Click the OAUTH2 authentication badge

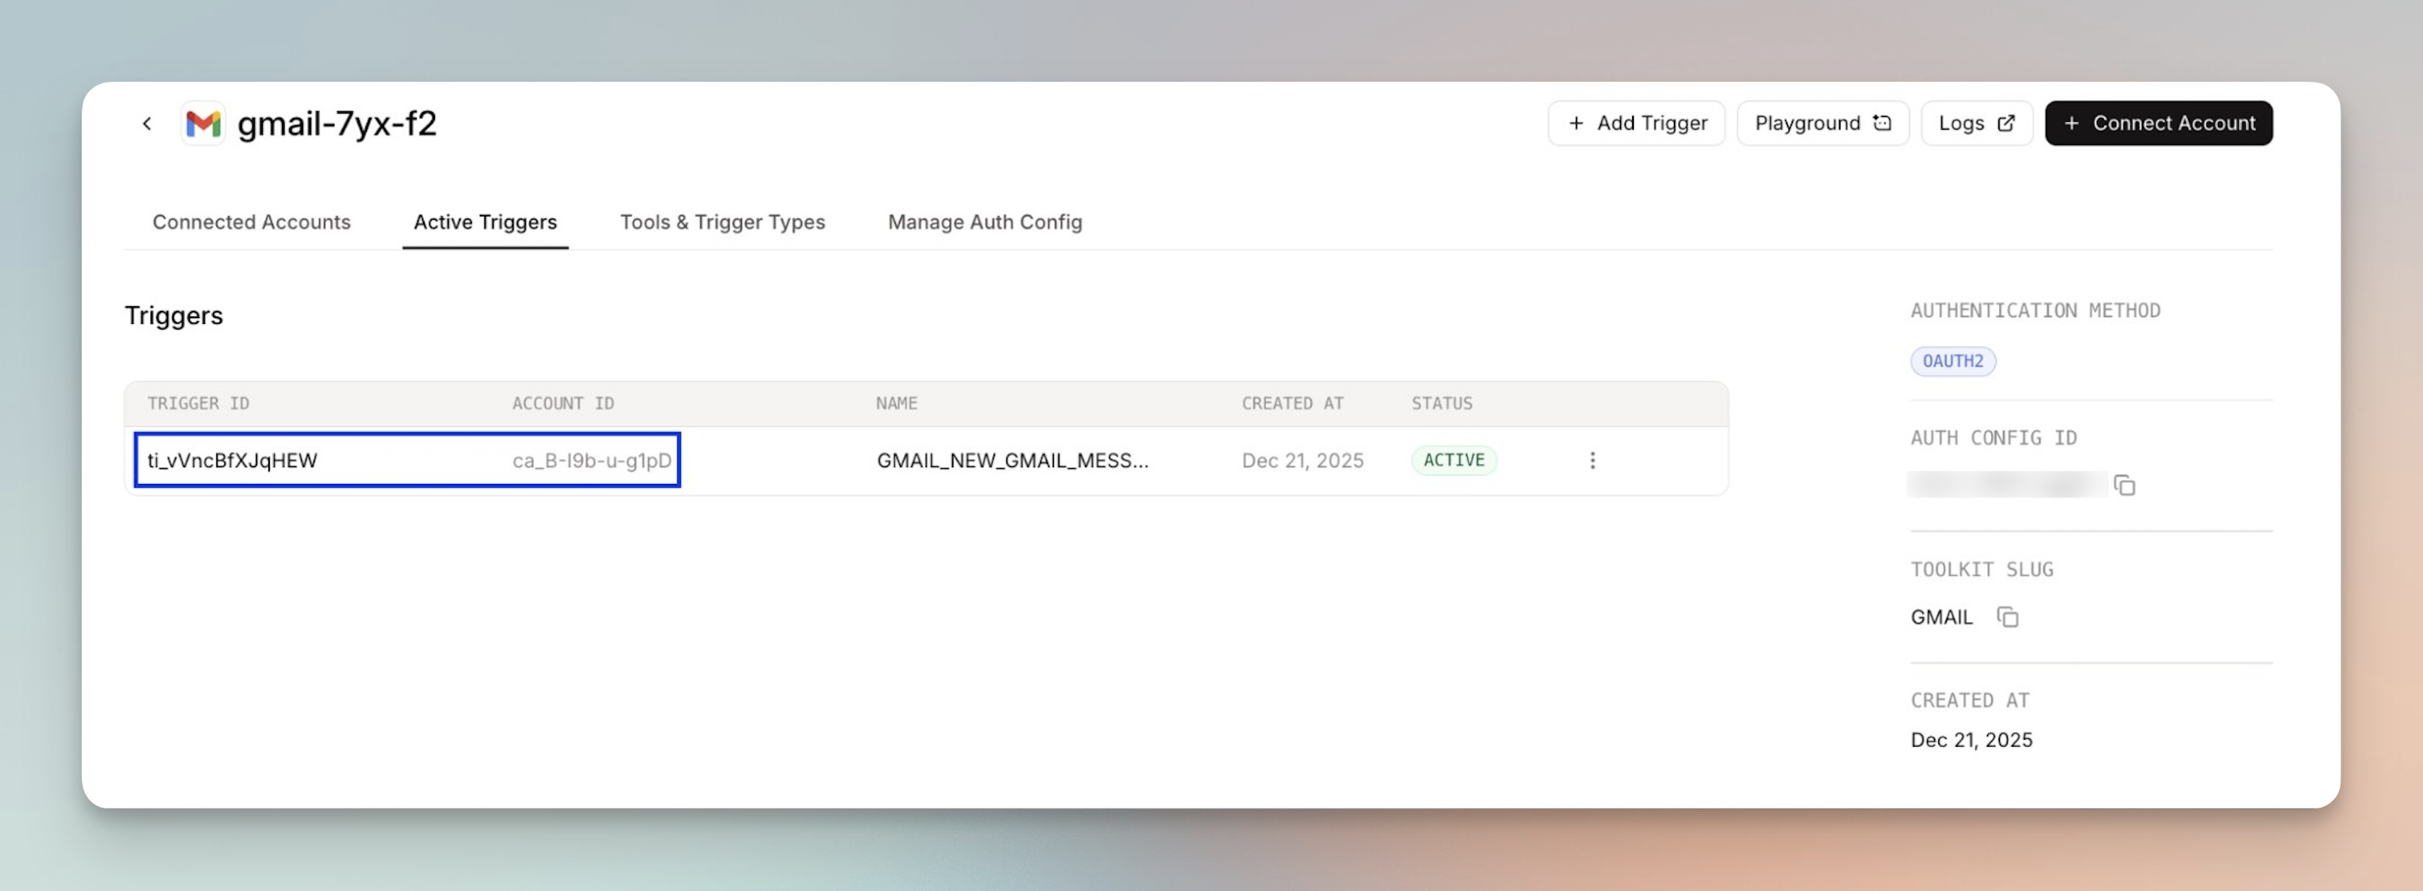pos(1953,361)
